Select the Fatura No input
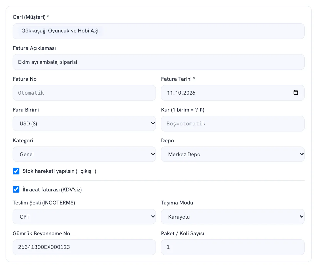 click(x=84, y=93)
